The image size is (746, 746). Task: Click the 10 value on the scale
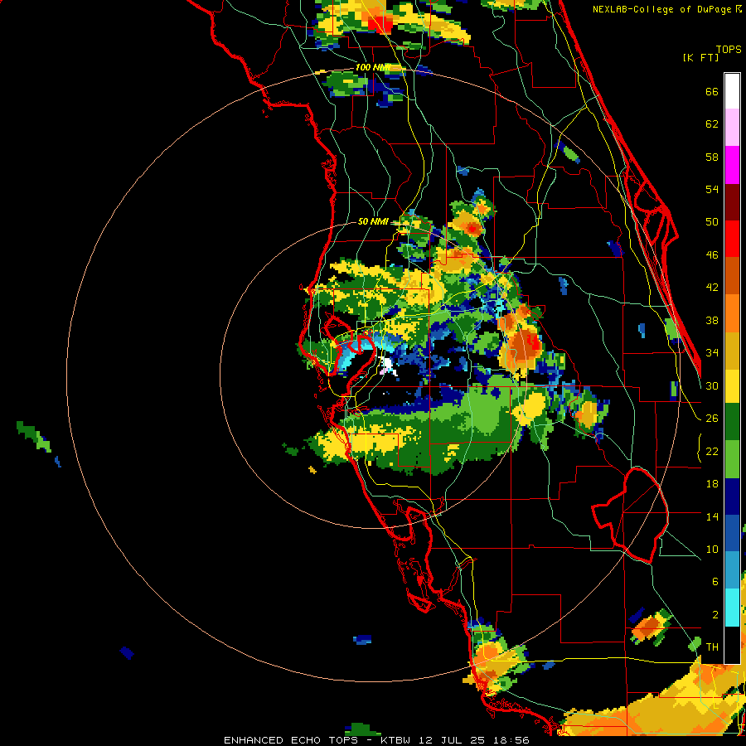click(712, 549)
